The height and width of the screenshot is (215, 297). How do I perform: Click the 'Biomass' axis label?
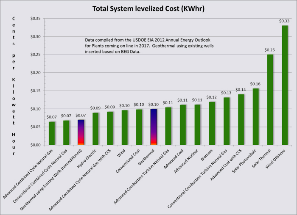(207, 155)
